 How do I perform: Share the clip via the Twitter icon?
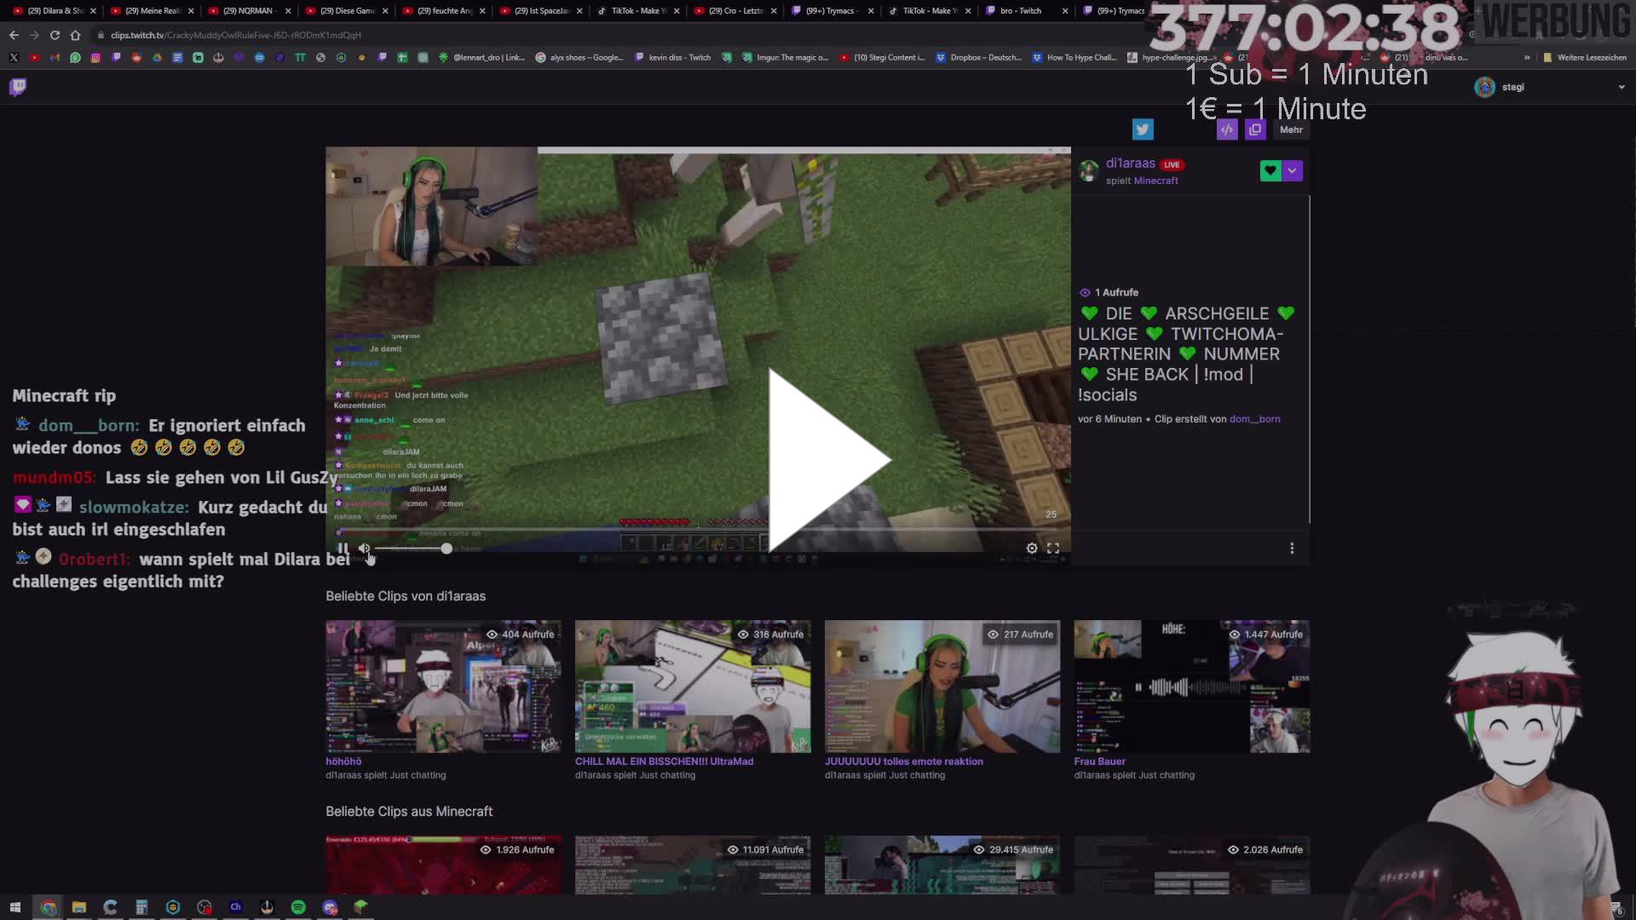[x=1143, y=129]
